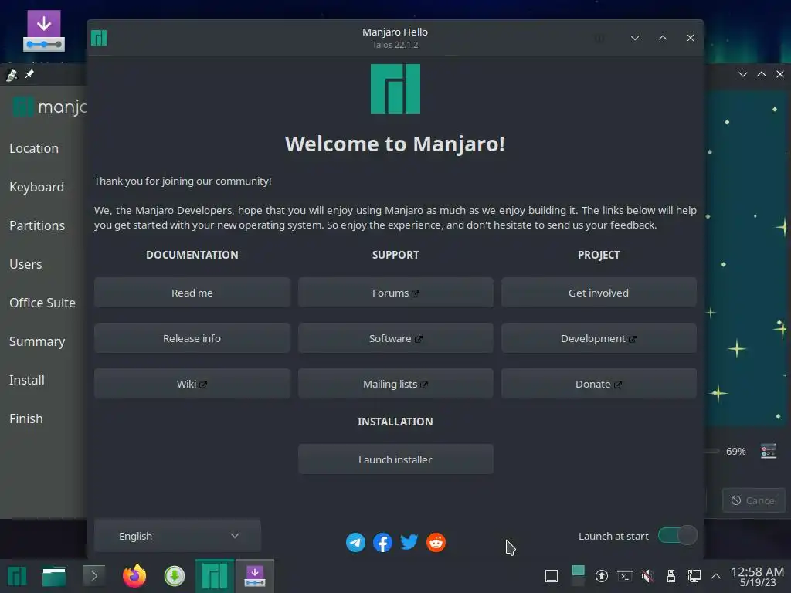The width and height of the screenshot is (791, 593).
Task: Open the Telegram social link icon
Action: [355, 543]
